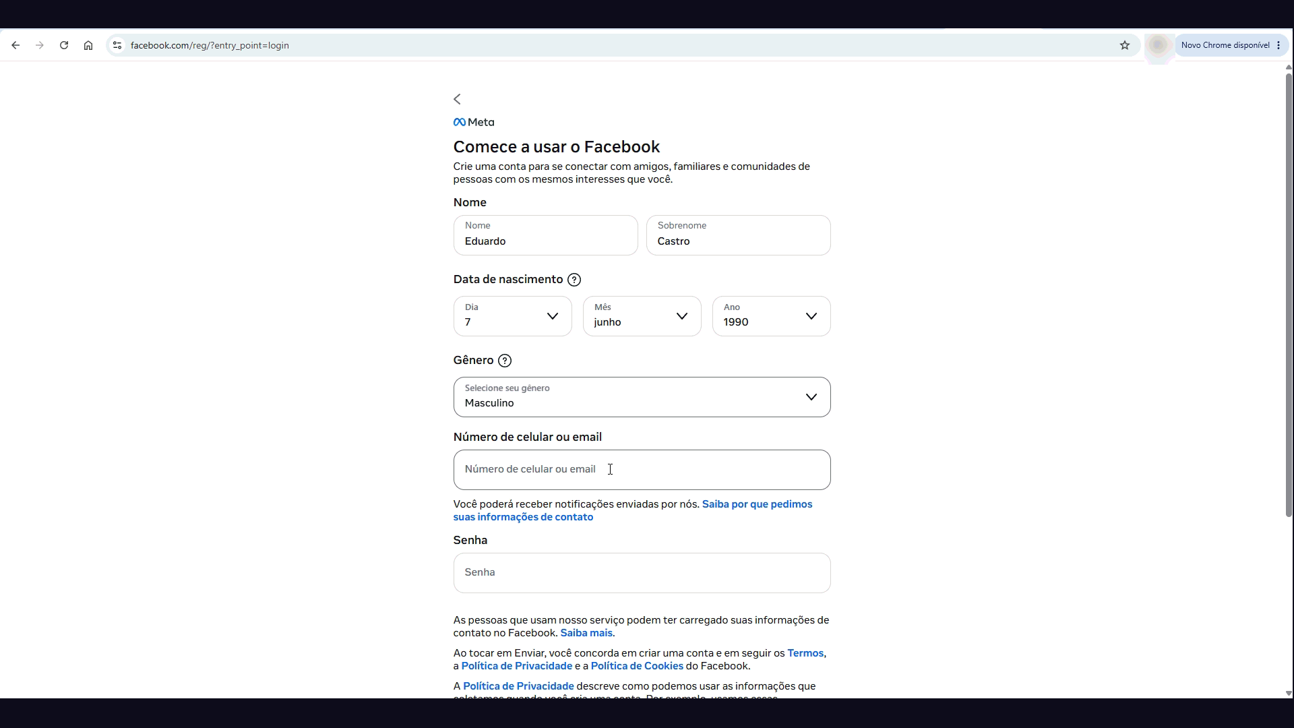This screenshot has height=728, width=1294.
Task: Reload the current page
Action: [64, 45]
